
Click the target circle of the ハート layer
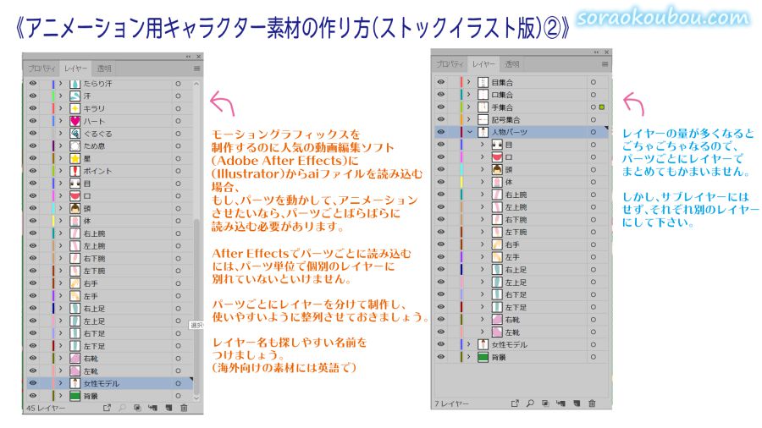178,121
